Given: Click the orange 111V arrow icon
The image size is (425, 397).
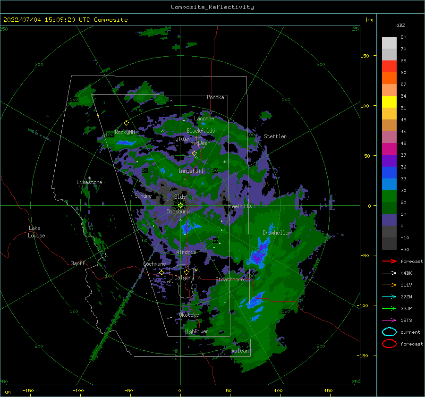Looking at the screenshot, I should pyautogui.click(x=389, y=285).
